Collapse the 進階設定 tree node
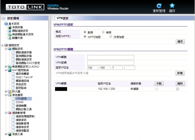This screenshot has width=195, height=140. point(2,45)
